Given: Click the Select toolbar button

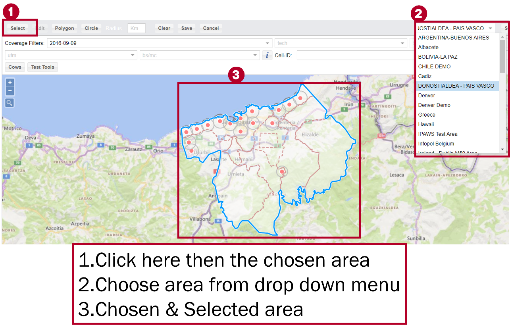Looking at the screenshot, I should [18, 28].
